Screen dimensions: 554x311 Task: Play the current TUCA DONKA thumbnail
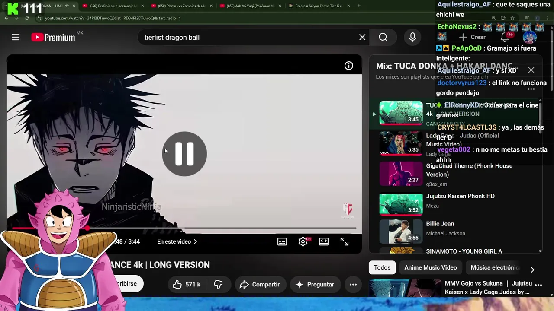[x=401, y=113]
